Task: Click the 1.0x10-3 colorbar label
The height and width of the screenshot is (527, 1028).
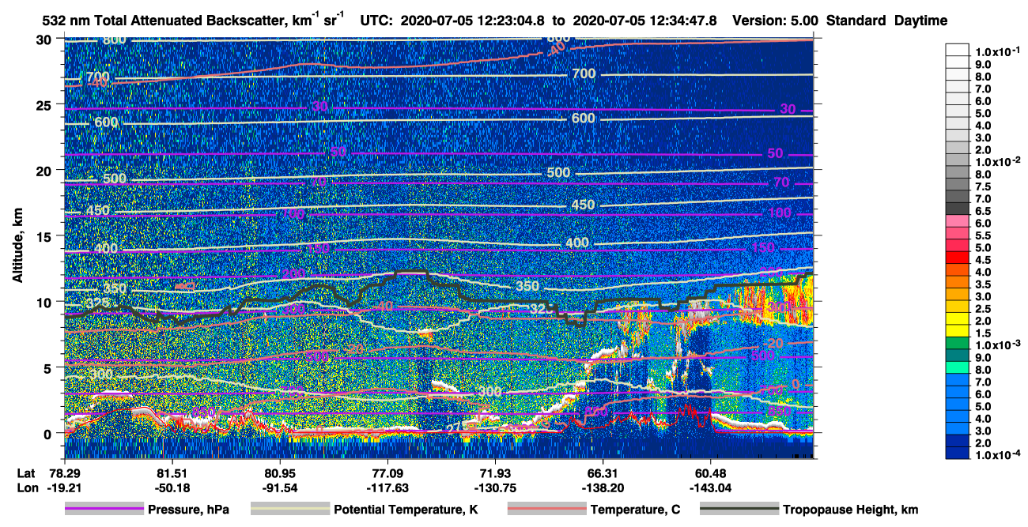Action: 996,343
